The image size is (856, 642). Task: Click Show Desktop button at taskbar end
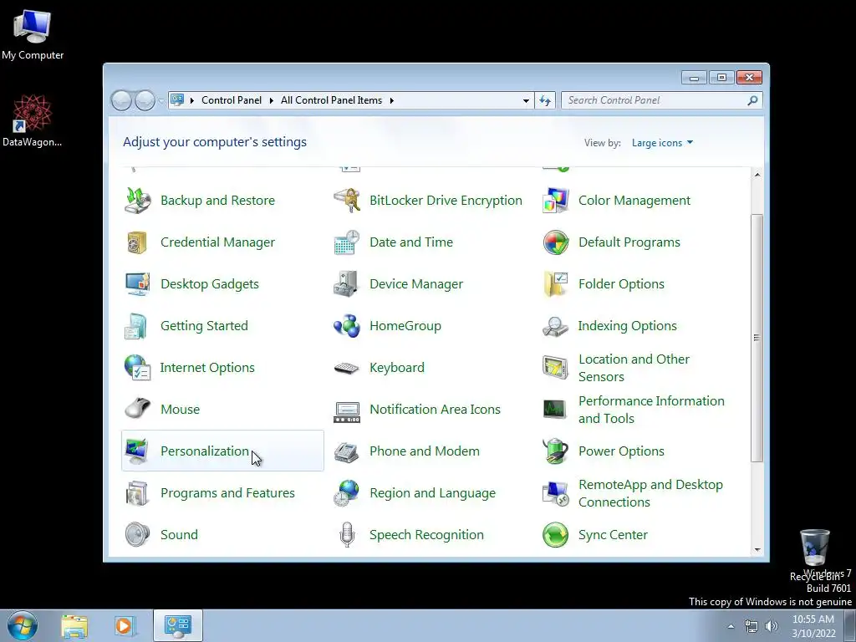(850, 625)
